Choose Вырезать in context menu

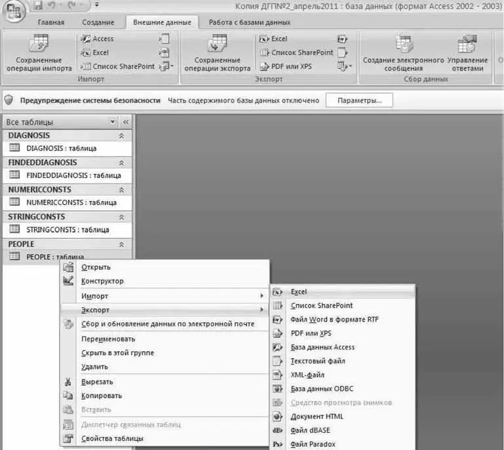click(165, 382)
